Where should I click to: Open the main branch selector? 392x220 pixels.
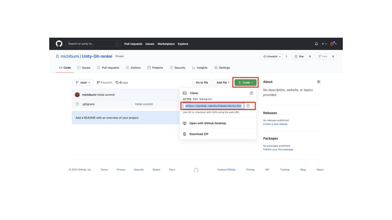pos(83,82)
